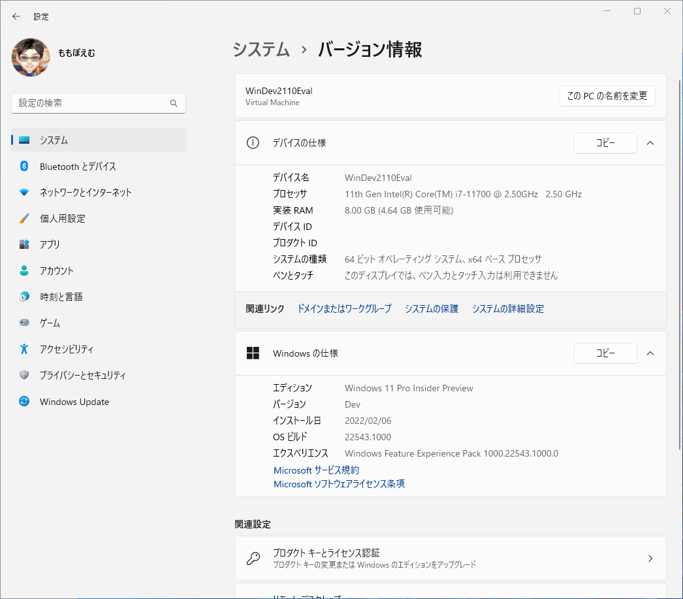Select WinDev2110Eval device name value
This screenshot has width=683, height=599.
[x=377, y=178]
